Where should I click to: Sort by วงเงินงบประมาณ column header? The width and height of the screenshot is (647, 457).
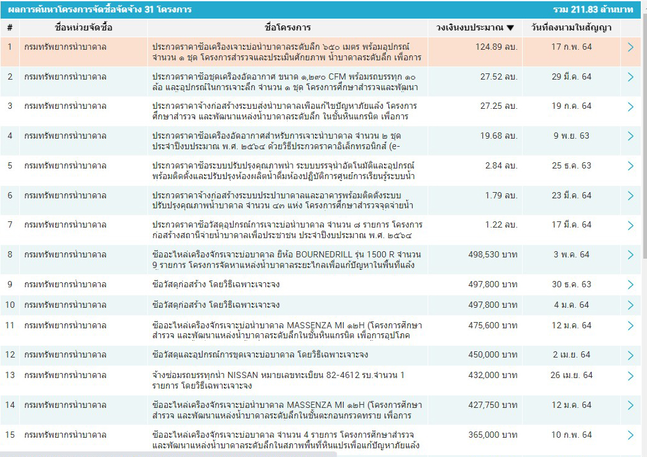tap(475, 28)
